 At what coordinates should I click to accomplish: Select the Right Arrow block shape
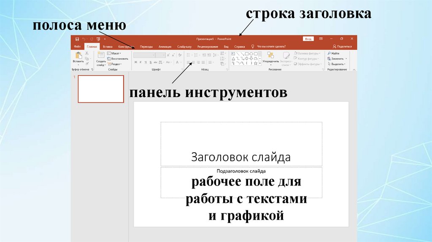pyautogui.click(x=246, y=58)
